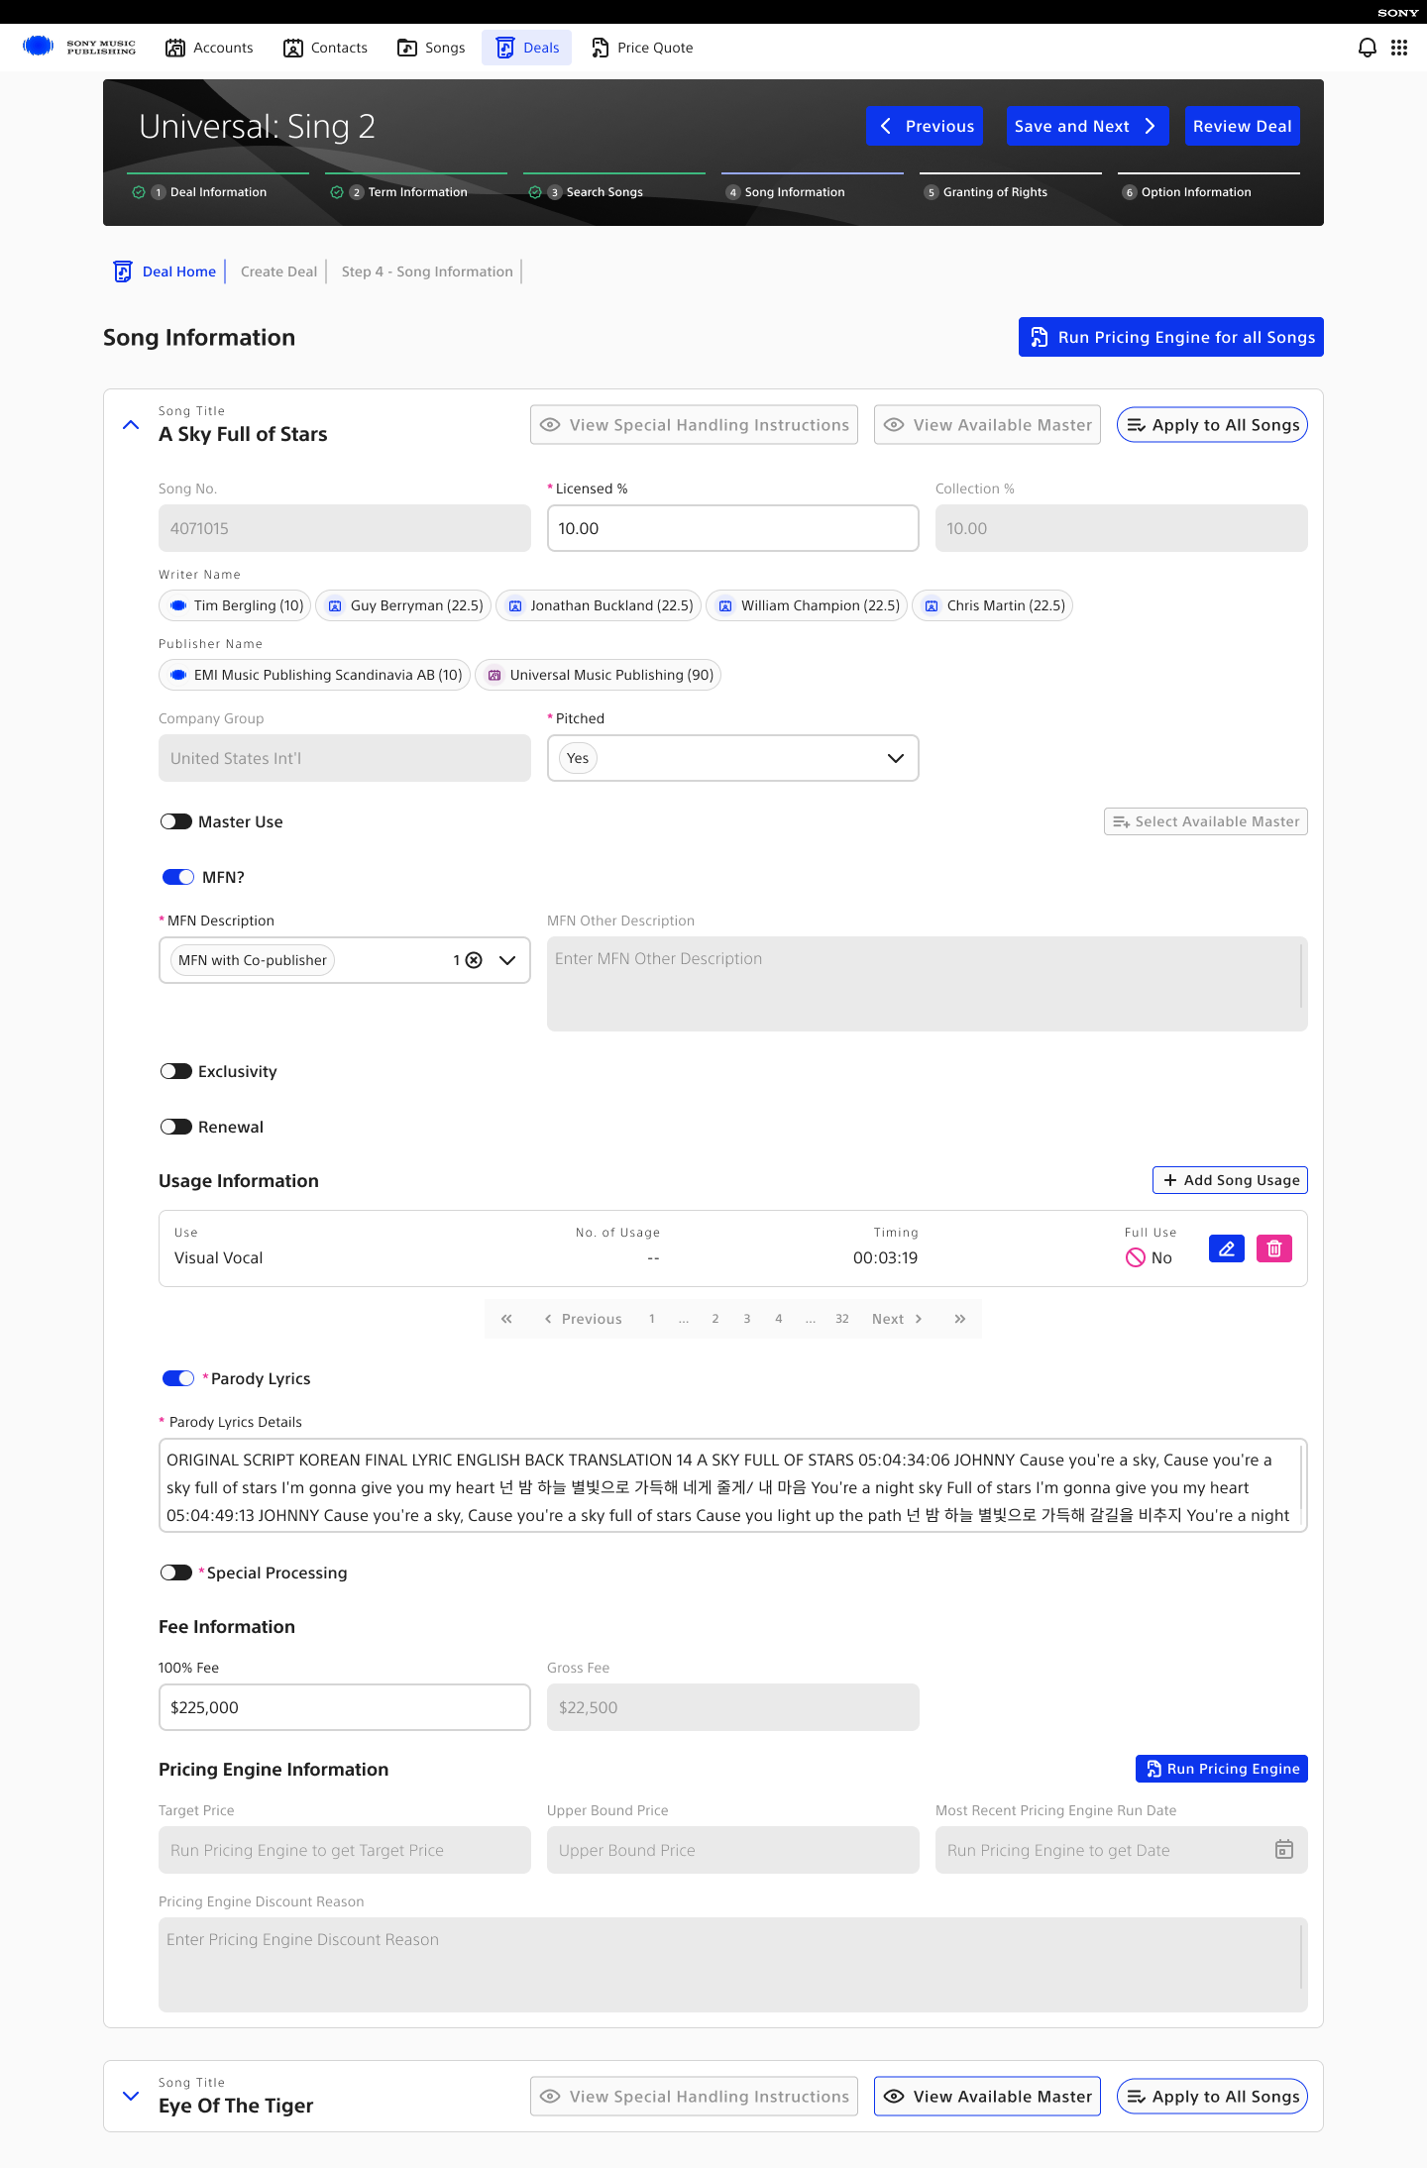Expand Eye Of The Tiger section

tap(131, 2096)
